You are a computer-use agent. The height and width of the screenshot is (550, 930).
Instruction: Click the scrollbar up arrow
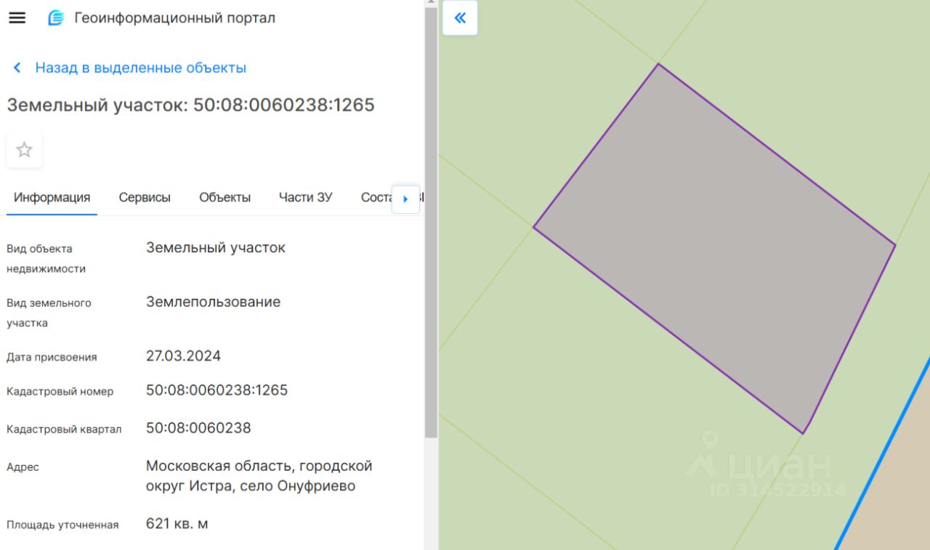tap(431, 4)
